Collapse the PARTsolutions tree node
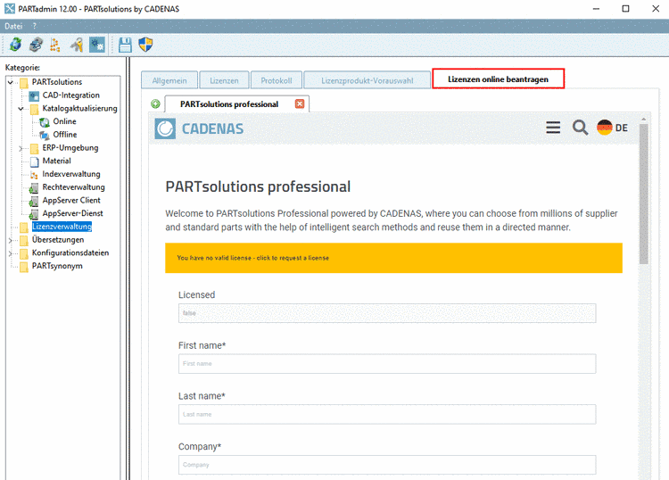 [x=11, y=82]
